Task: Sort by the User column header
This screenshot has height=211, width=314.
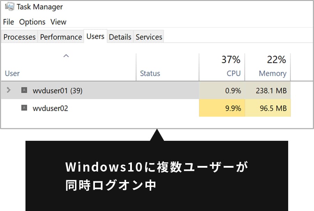Action: (68, 67)
